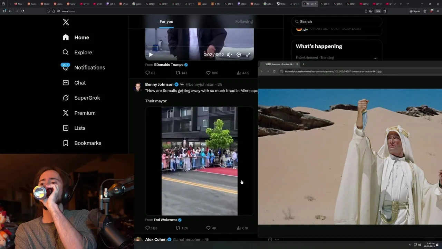442x249 pixels.
Task: Open Lists in sidebar
Action: click(74, 128)
